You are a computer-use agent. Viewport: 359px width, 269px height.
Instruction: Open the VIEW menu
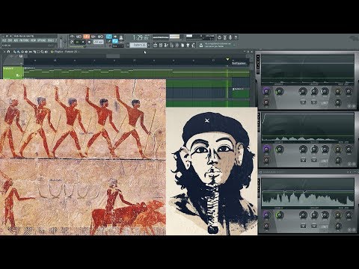point(34,40)
